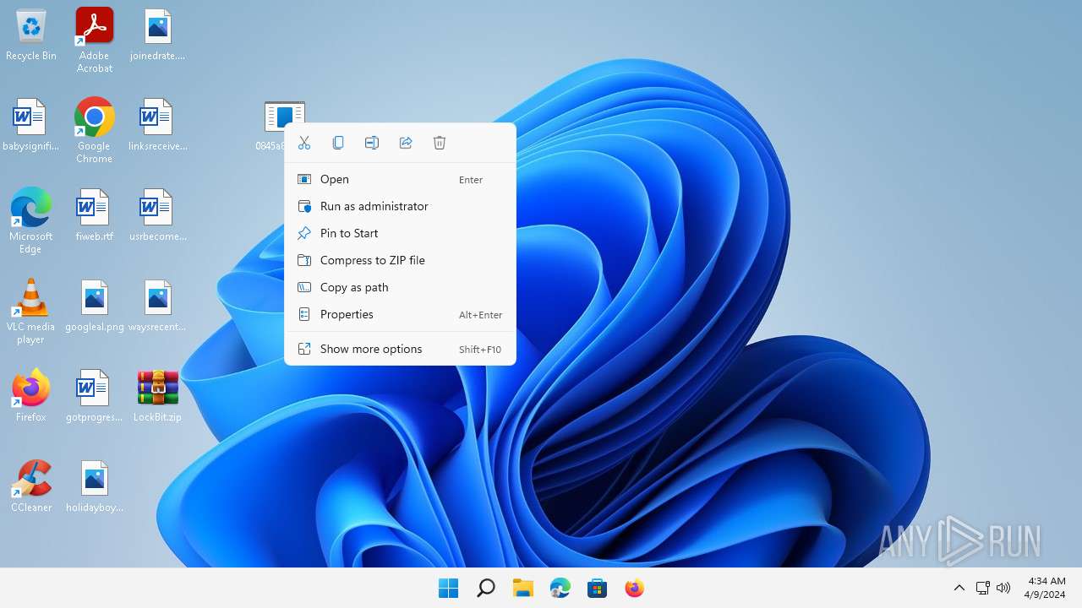1082x608 pixels.
Task: Expand hidden system tray icons
Action: (x=959, y=588)
